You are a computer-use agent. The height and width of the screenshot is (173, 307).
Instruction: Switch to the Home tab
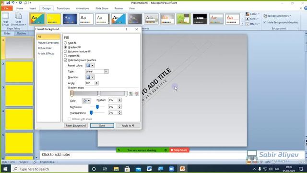point(20,8)
